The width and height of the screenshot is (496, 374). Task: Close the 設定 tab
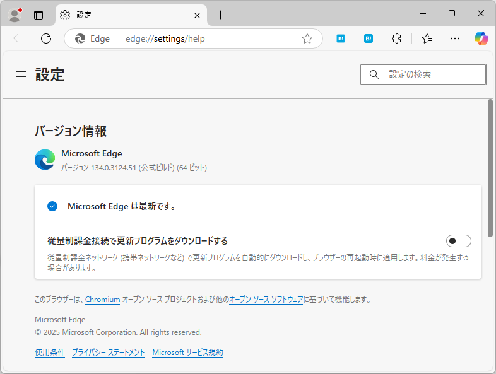pyautogui.click(x=197, y=15)
